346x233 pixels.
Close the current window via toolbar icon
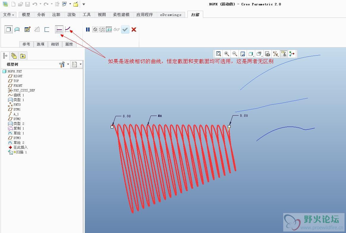pos(76,4)
